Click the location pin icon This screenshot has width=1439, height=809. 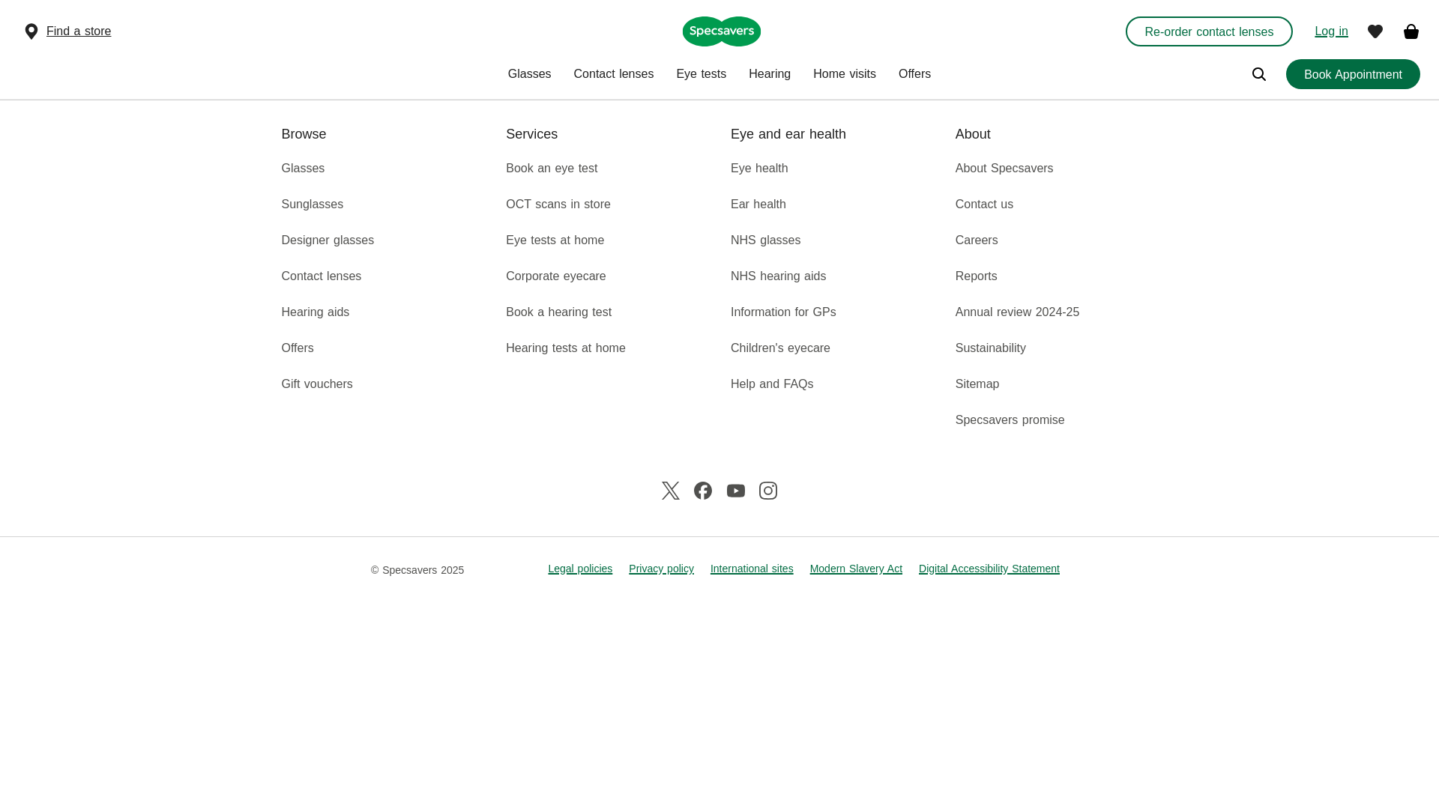pos(31,31)
